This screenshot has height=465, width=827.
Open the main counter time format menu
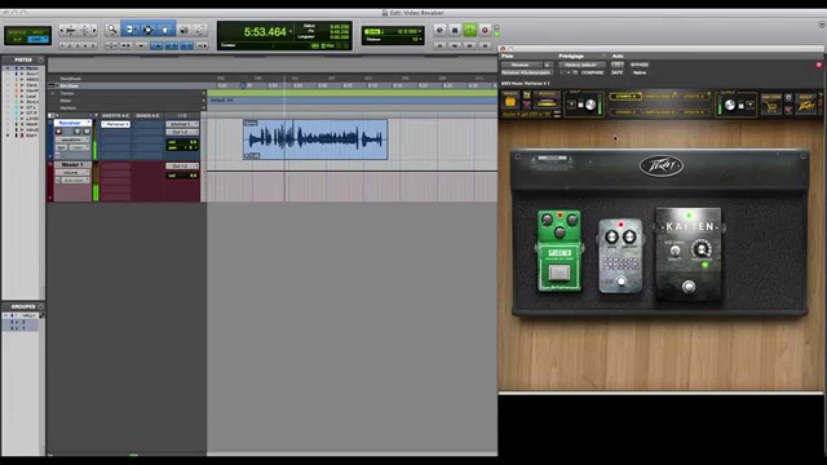[291, 31]
